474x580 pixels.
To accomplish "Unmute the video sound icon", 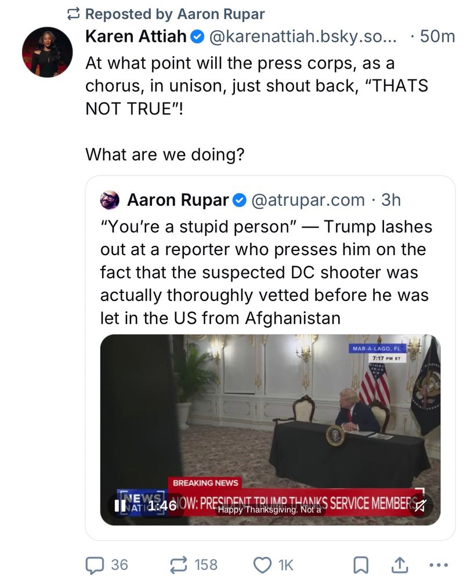I will (420, 506).
